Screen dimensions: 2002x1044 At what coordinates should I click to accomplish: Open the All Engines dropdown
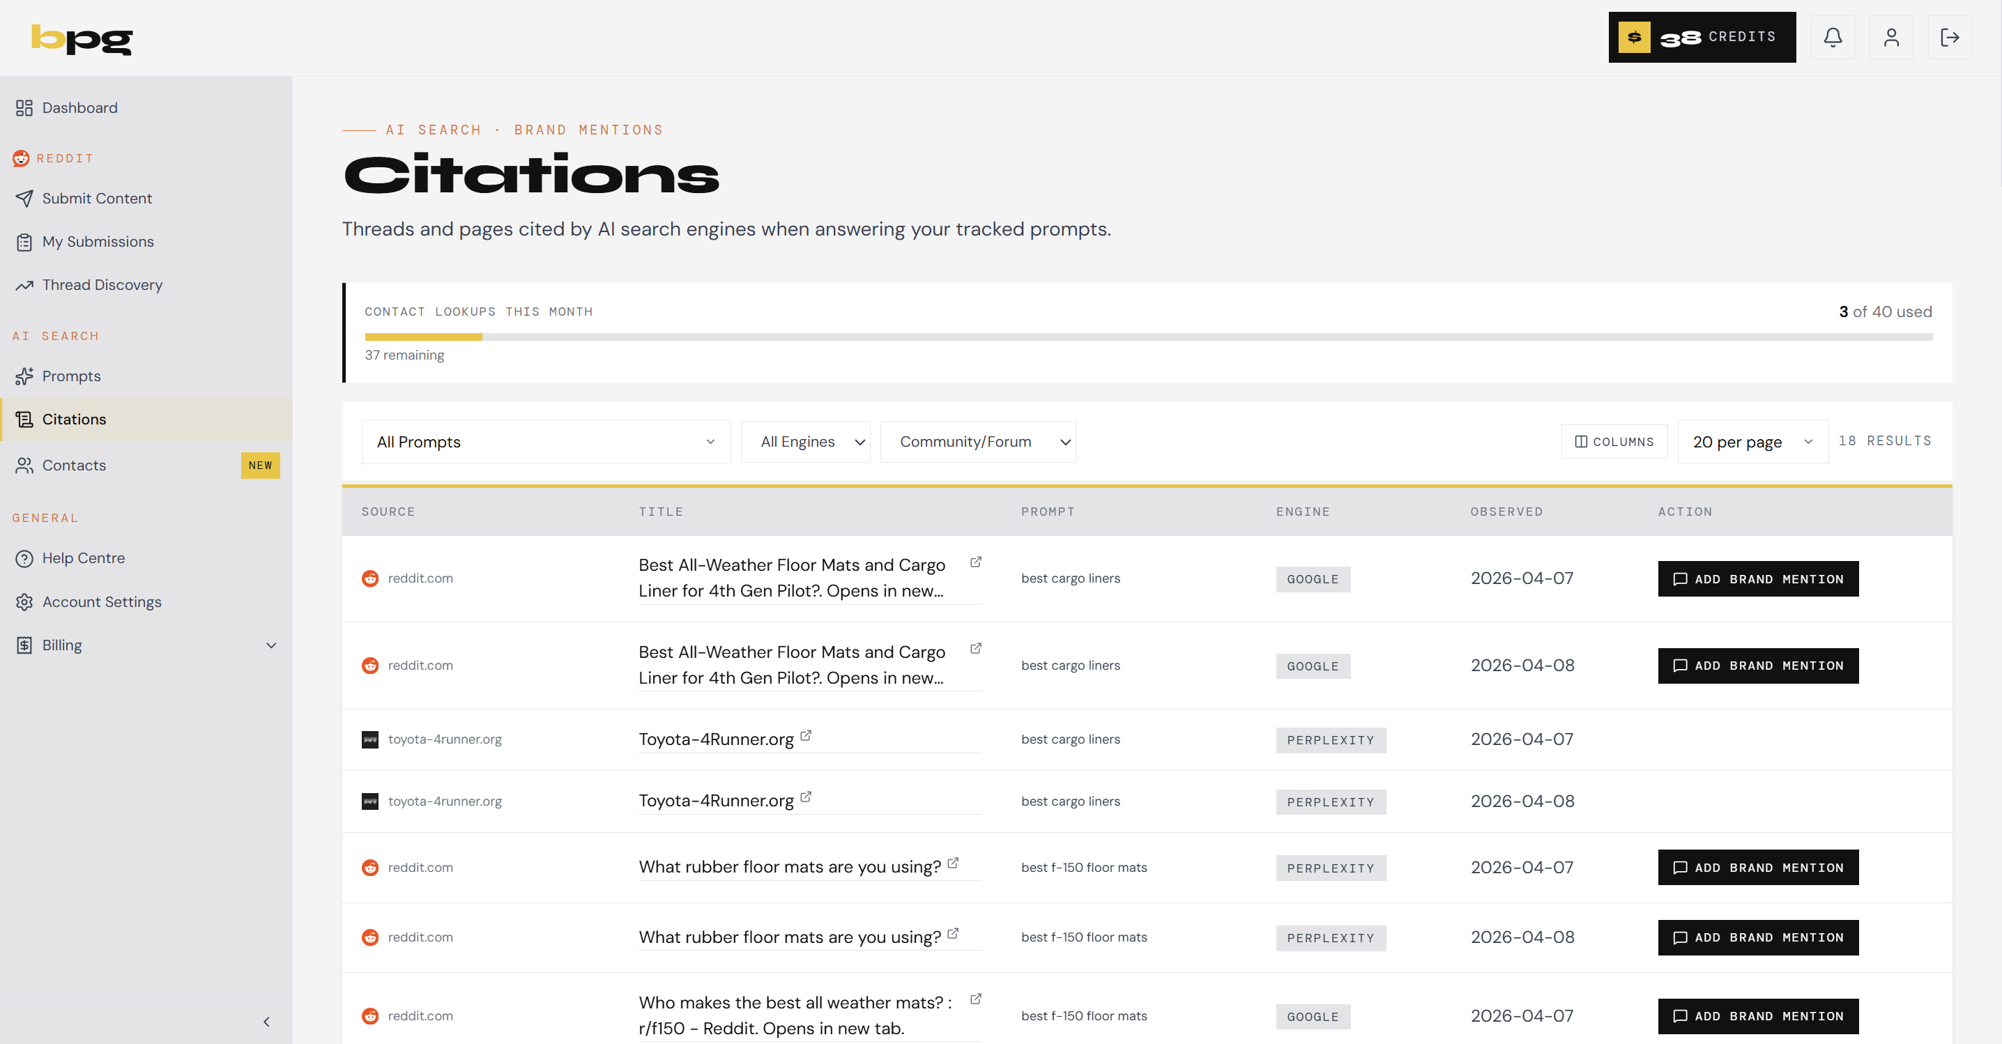(805, 442)
